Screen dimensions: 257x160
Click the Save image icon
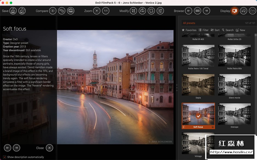point(13,11)
